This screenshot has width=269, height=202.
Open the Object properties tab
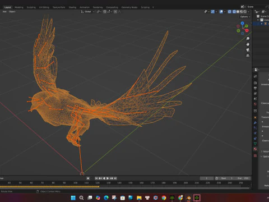256,117
